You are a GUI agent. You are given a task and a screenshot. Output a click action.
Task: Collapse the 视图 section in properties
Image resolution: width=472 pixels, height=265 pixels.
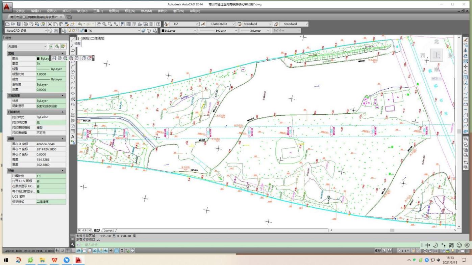[63, 139]
